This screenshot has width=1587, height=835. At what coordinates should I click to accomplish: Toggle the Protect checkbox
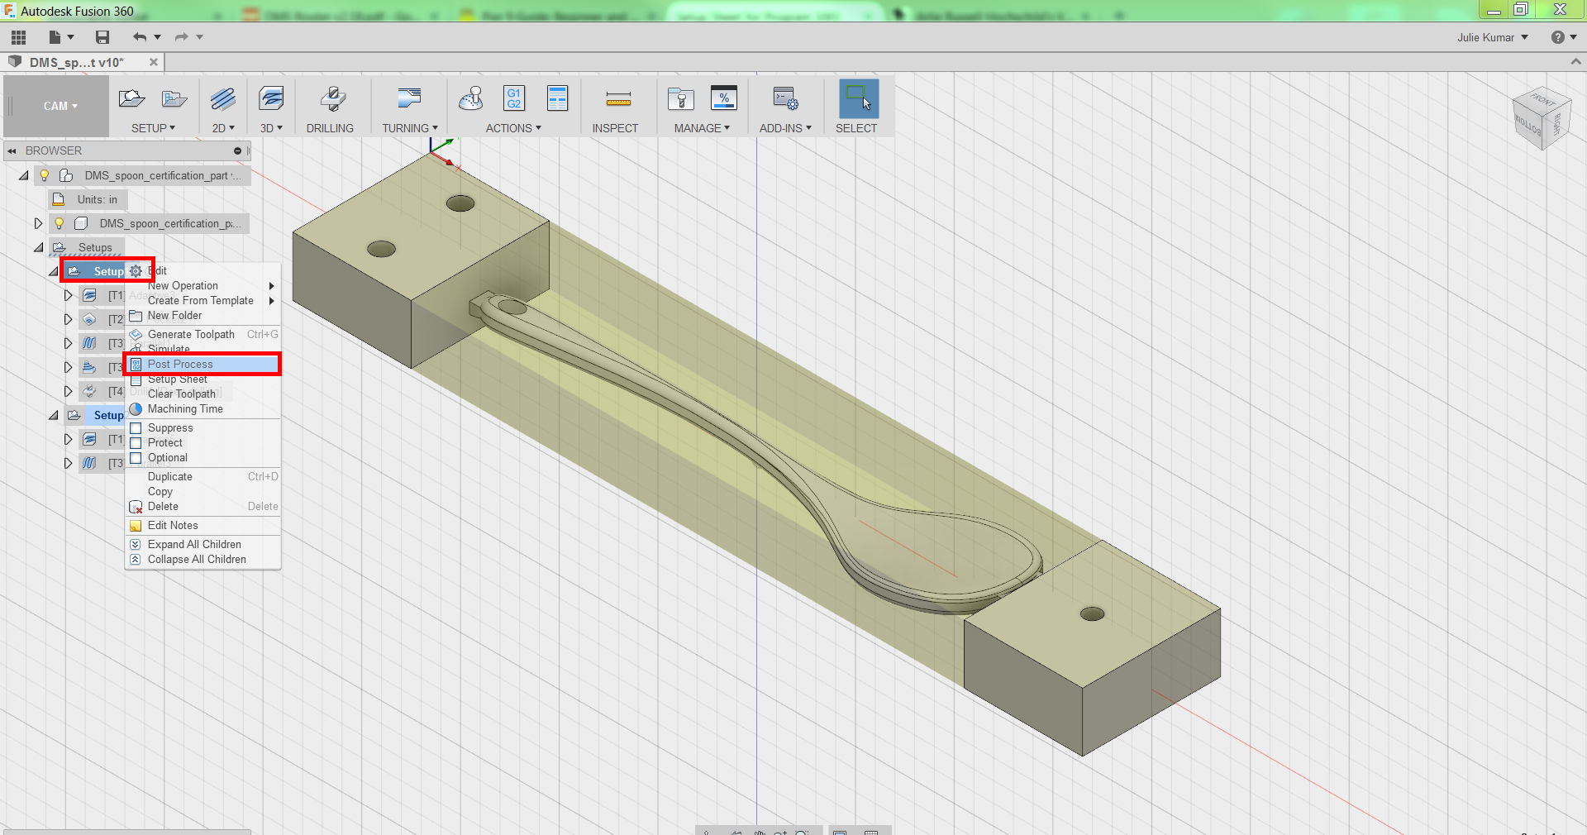click(136, 443)
